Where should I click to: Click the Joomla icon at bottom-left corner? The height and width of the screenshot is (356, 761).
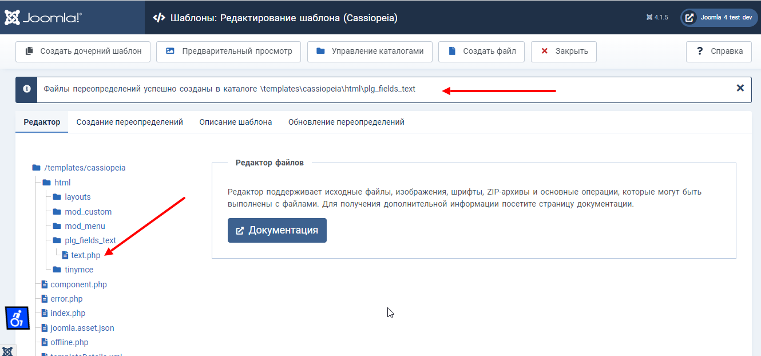point(7,351)
